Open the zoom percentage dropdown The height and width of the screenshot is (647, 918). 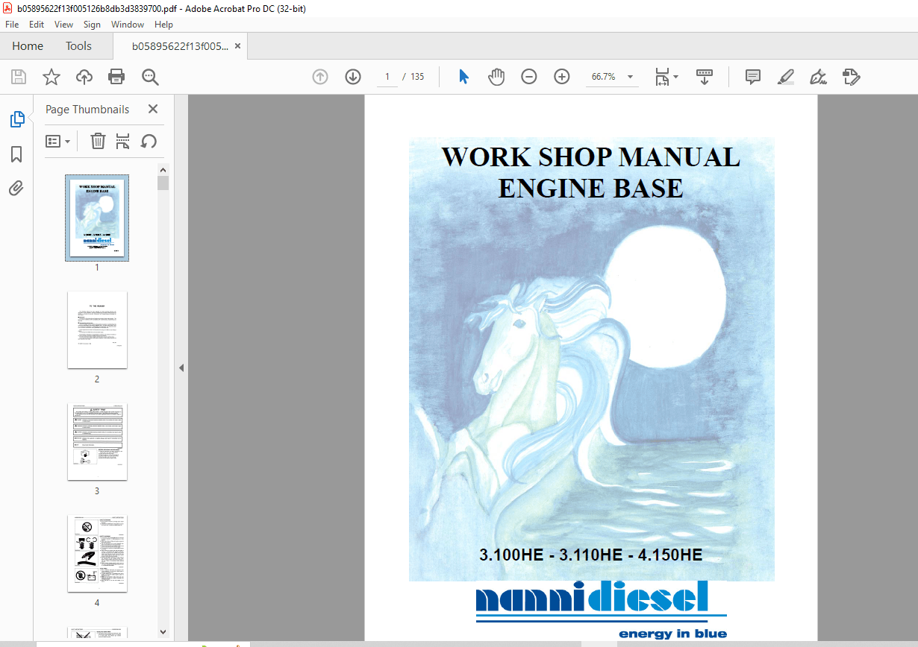click(629, 76)
